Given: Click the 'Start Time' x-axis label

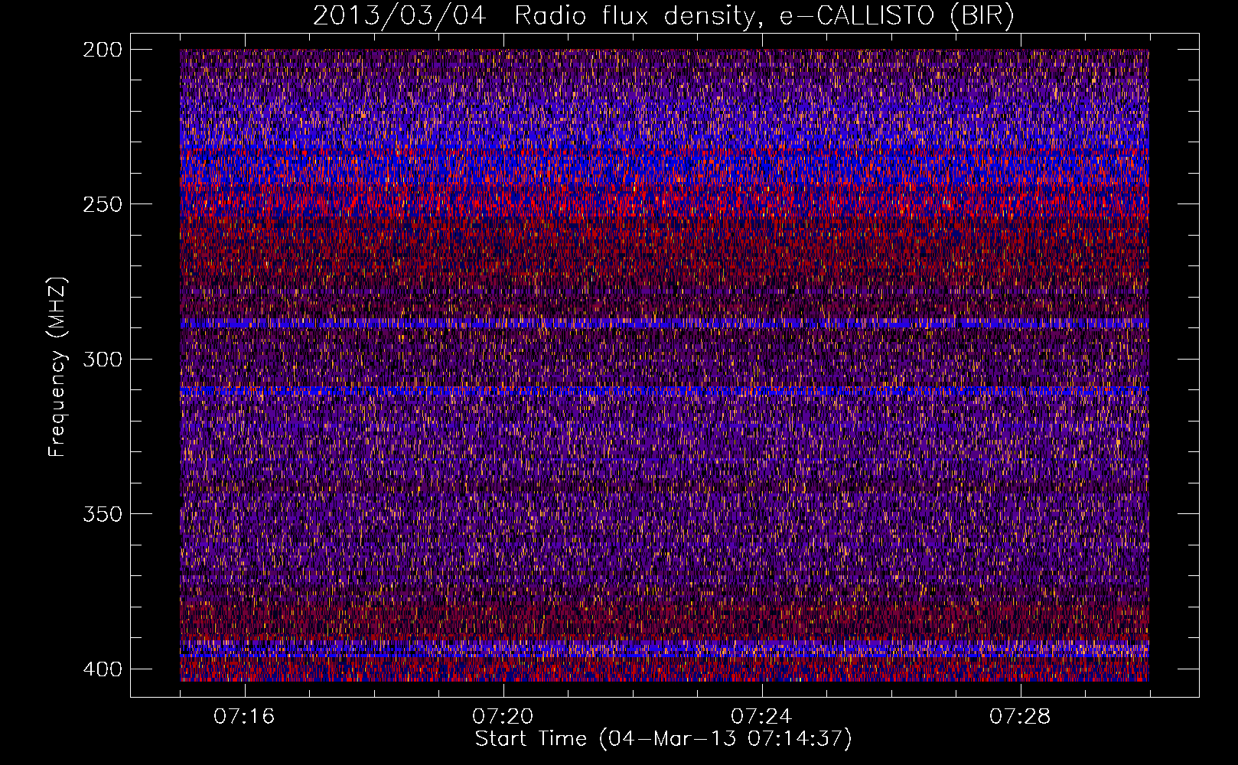Looking at the screenshot, I should click(663, 739).
